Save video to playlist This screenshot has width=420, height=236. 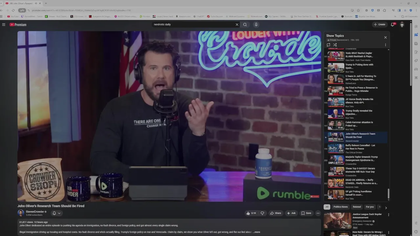[x=306, y=213]
